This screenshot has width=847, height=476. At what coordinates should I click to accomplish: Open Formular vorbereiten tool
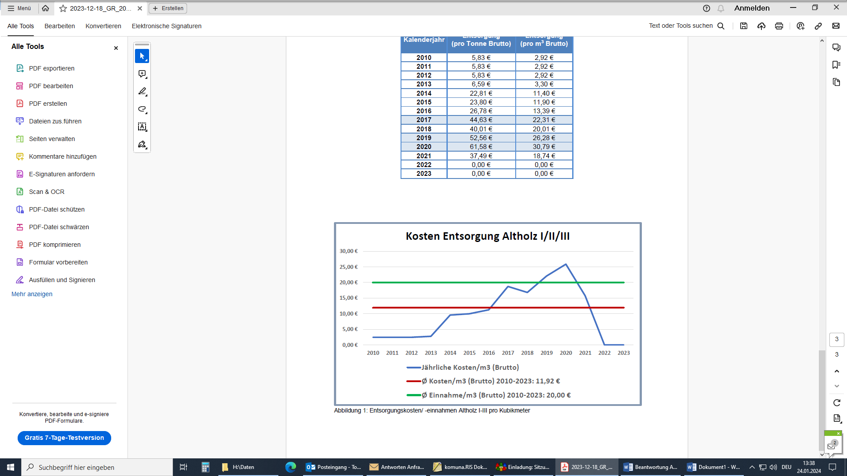tap(58, 262)
